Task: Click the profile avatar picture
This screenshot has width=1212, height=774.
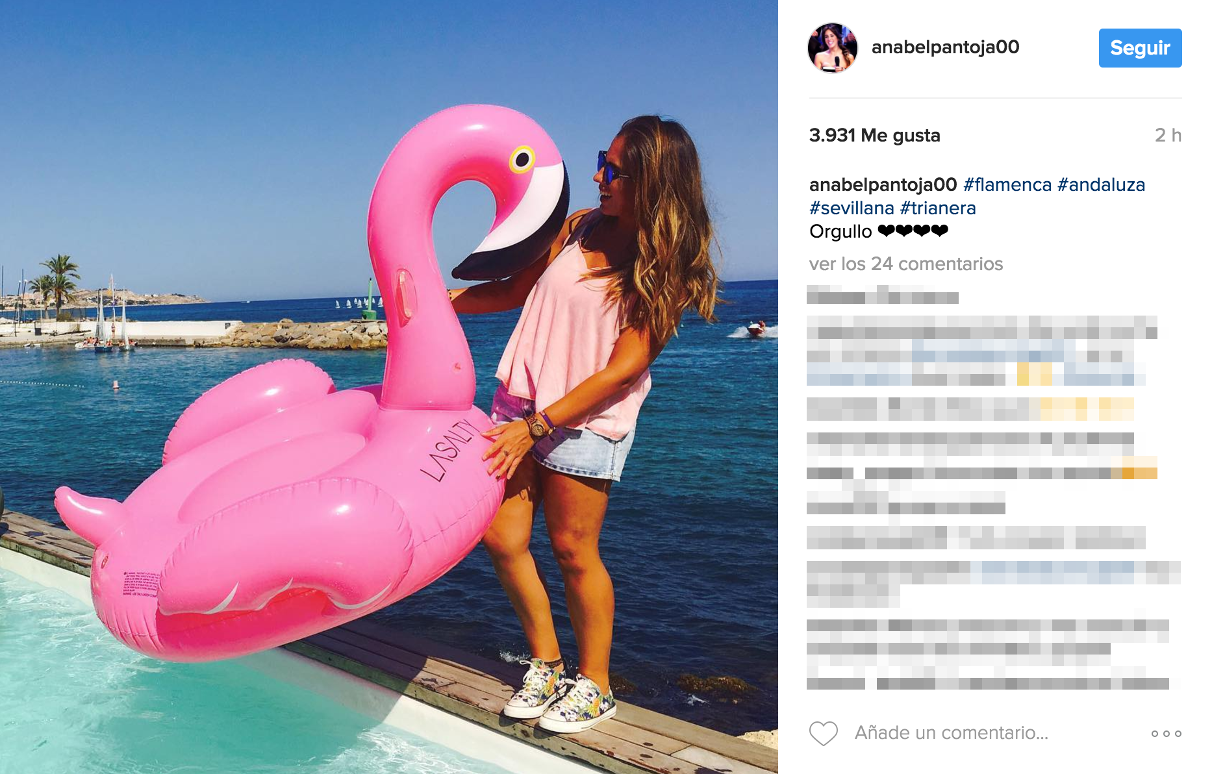Action: (832, 48)
